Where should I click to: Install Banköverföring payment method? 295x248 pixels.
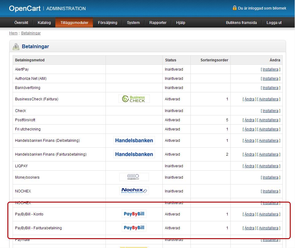270,88
